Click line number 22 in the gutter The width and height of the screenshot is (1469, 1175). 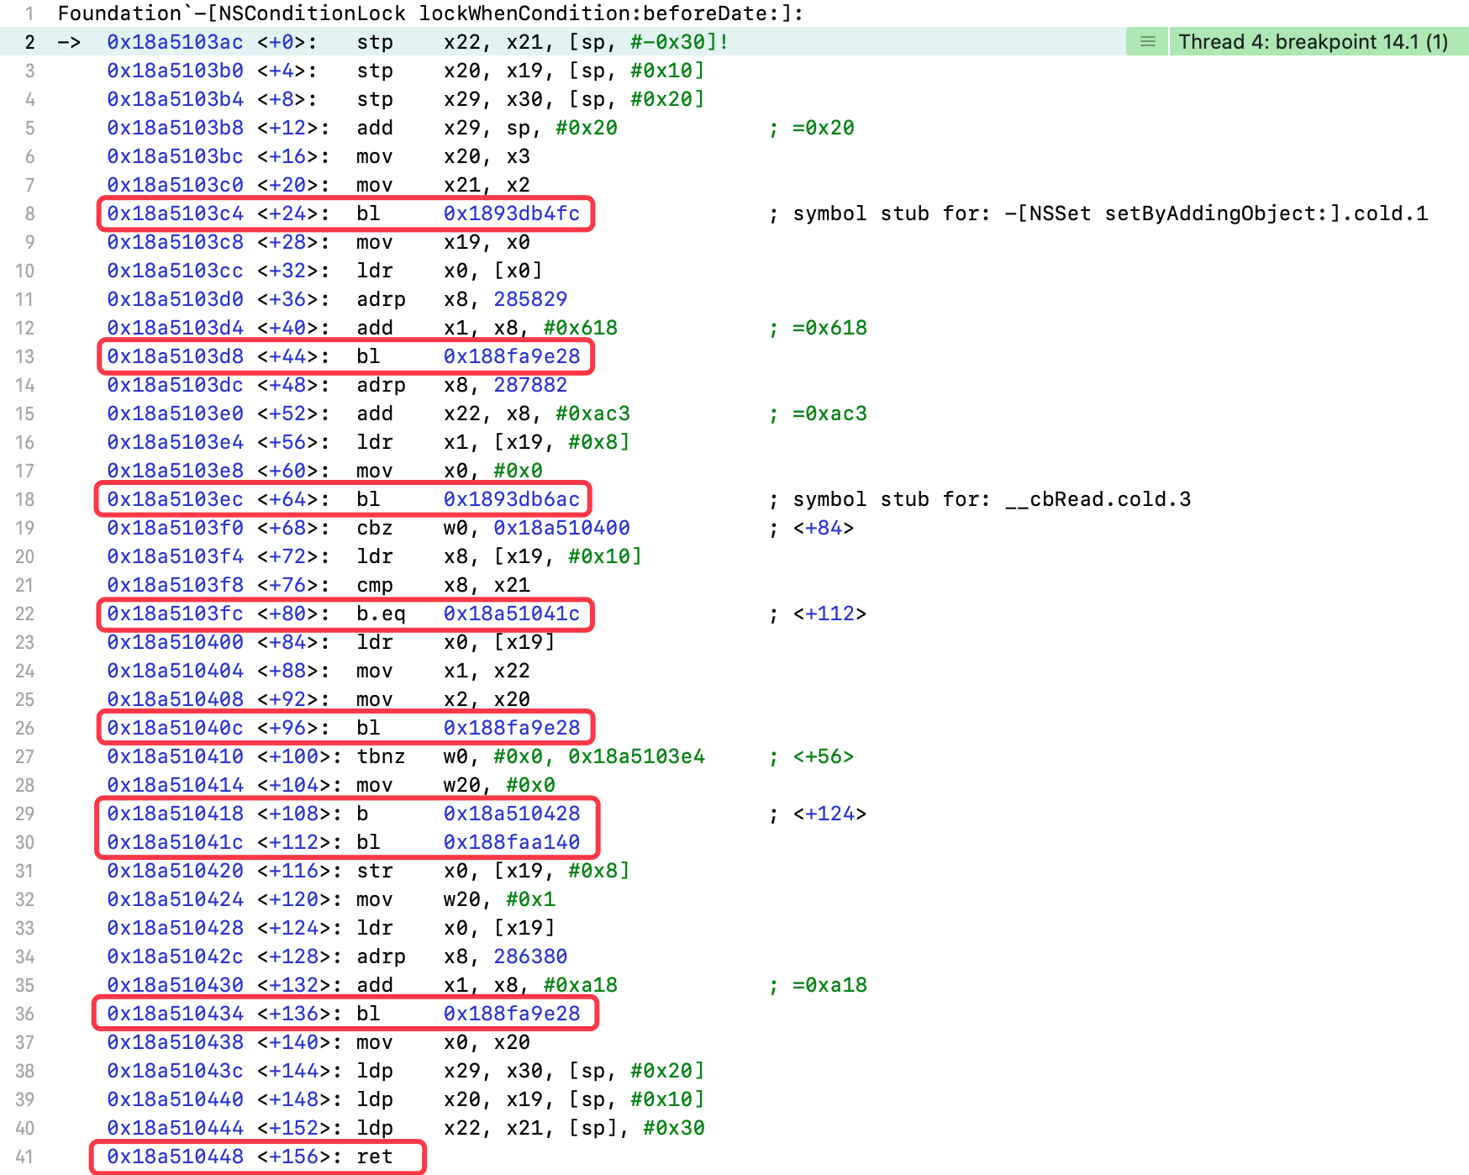point(24,614)
